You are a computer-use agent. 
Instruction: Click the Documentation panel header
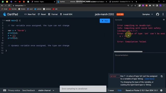pyautogui.click(x=122, y=55)
